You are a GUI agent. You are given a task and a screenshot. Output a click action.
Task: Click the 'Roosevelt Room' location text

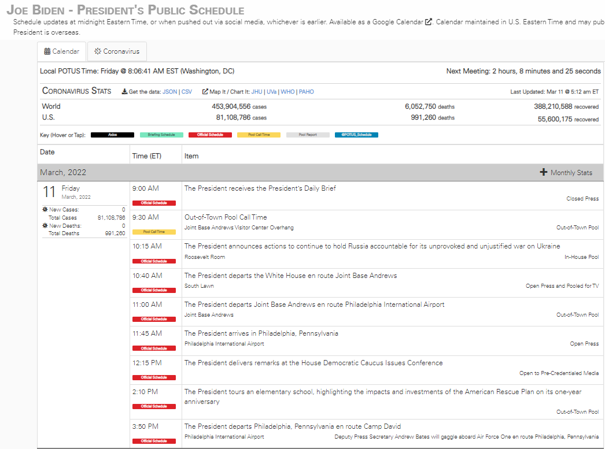pos(205,257)
